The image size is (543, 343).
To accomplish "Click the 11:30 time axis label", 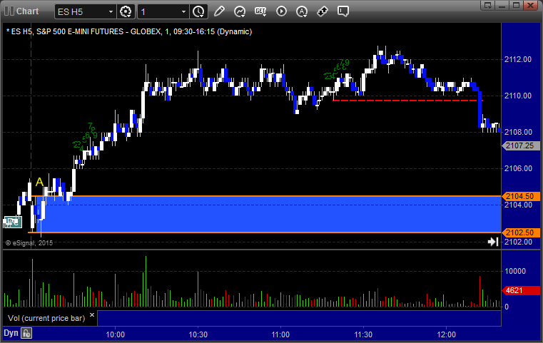I will 363,334.
